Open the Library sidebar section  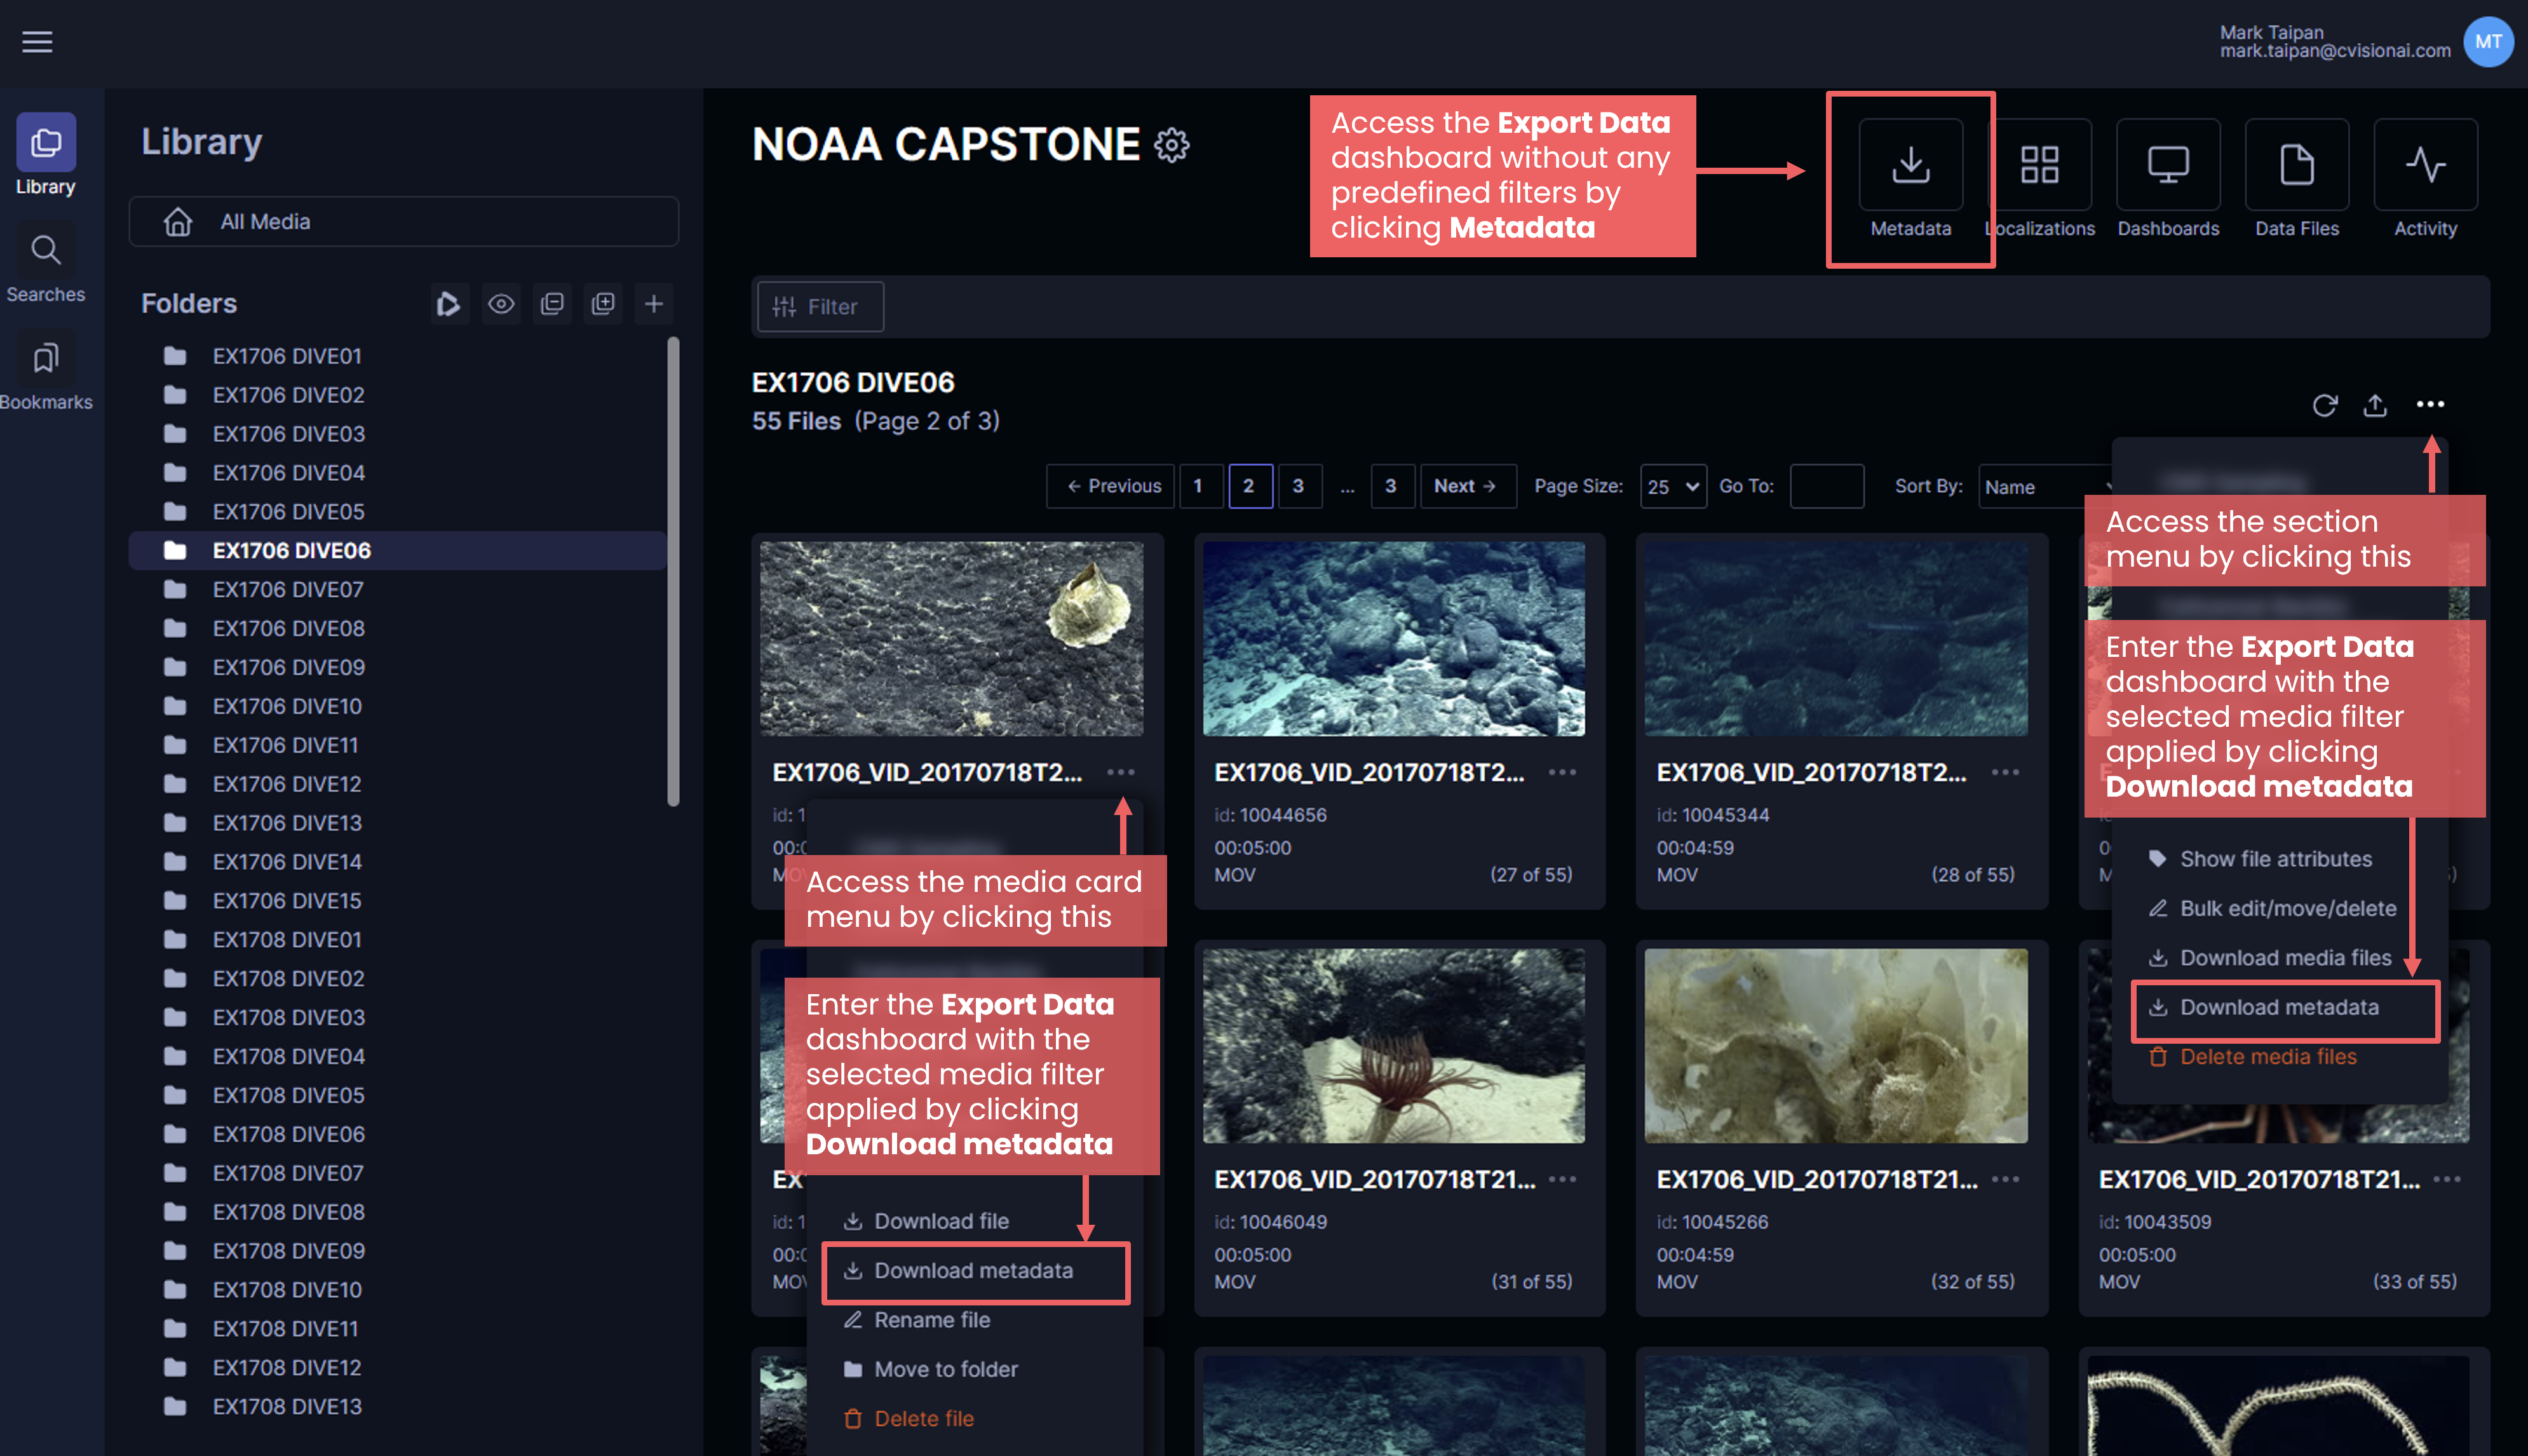tap(45, 156)
